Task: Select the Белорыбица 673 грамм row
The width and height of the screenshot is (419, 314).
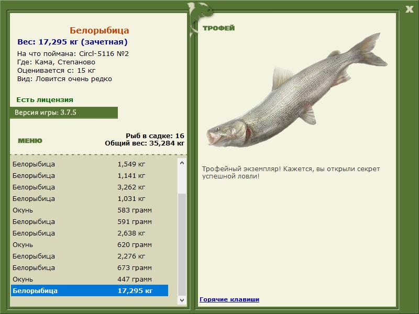Action: (90, 267)
